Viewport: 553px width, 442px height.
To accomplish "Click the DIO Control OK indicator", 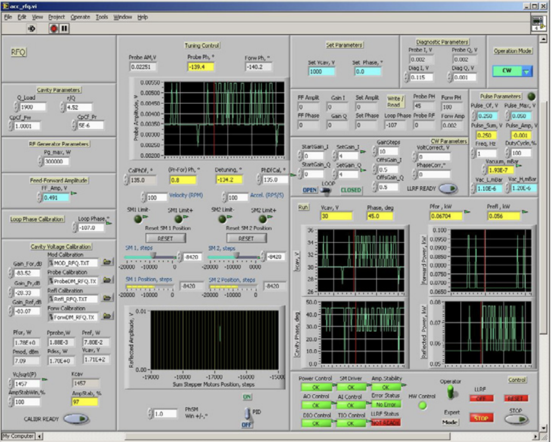I will (316, 423).
